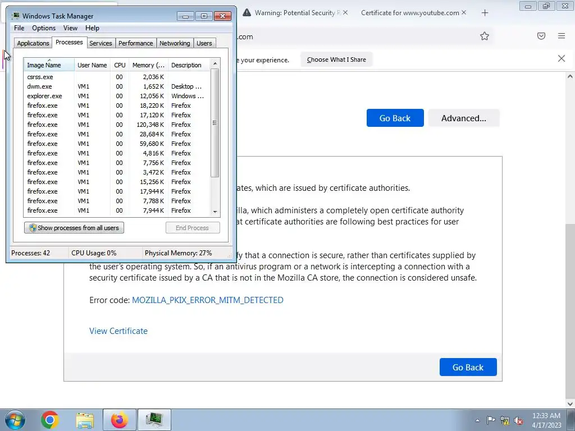Click the network status tray icon
The height and width of the screenshot is (431, 575).
[505, 420]
